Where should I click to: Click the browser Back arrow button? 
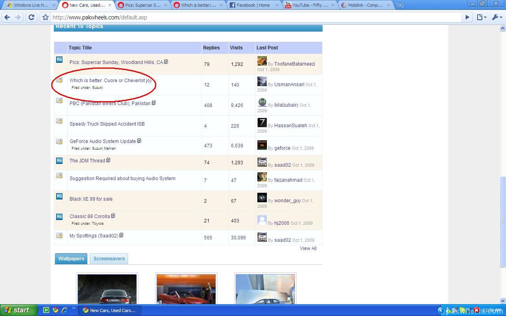tap(7, 17)
